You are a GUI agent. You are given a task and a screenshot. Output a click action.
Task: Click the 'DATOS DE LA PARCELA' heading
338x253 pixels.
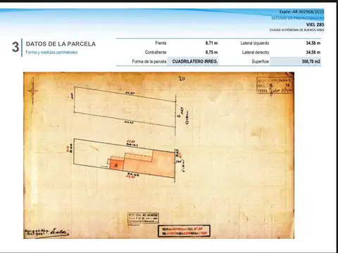coord(61,44)
